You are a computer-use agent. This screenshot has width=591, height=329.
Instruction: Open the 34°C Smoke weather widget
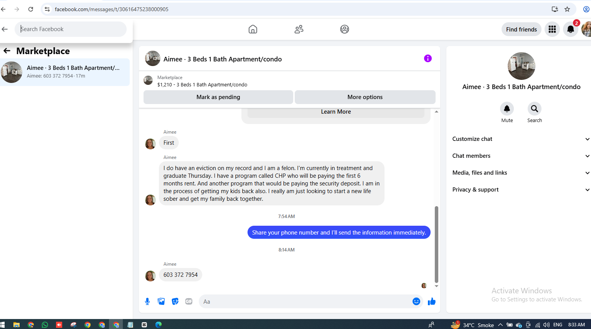(472, 325)
